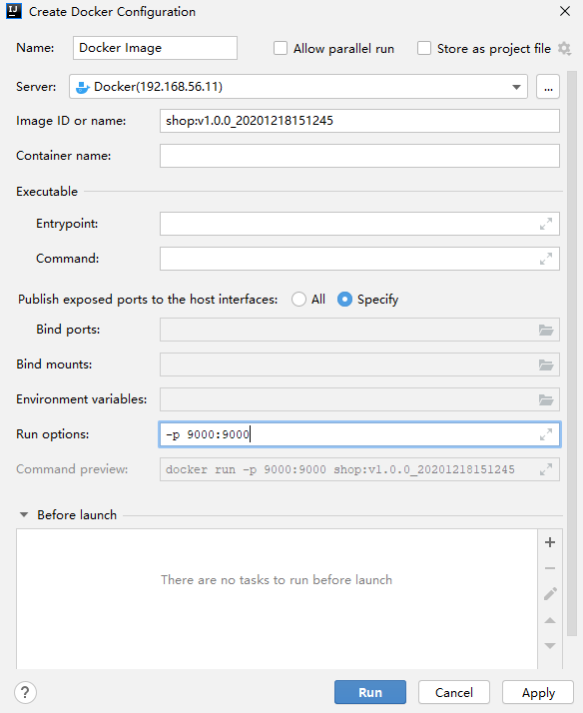Click the 'There are no tasks' message
The height and width of the screenshot is (713, 583).
(277, 580)
